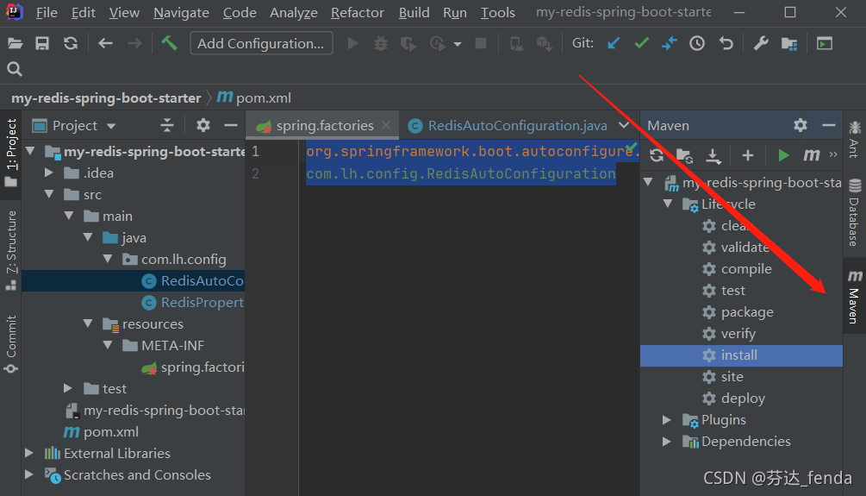Collapse all in Project panel
The height and width of the screenshot is (496, 866).
point(167,126)
